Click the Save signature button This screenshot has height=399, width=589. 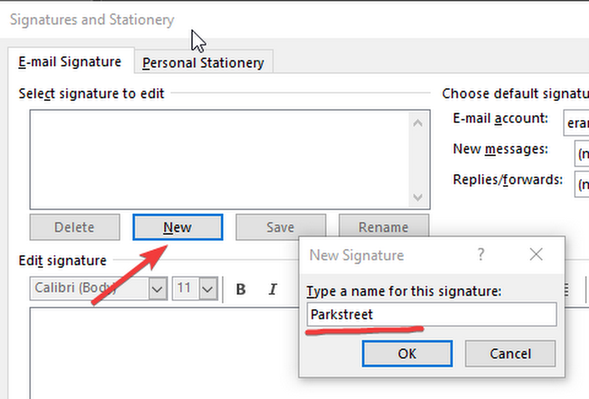pos(281,227)
